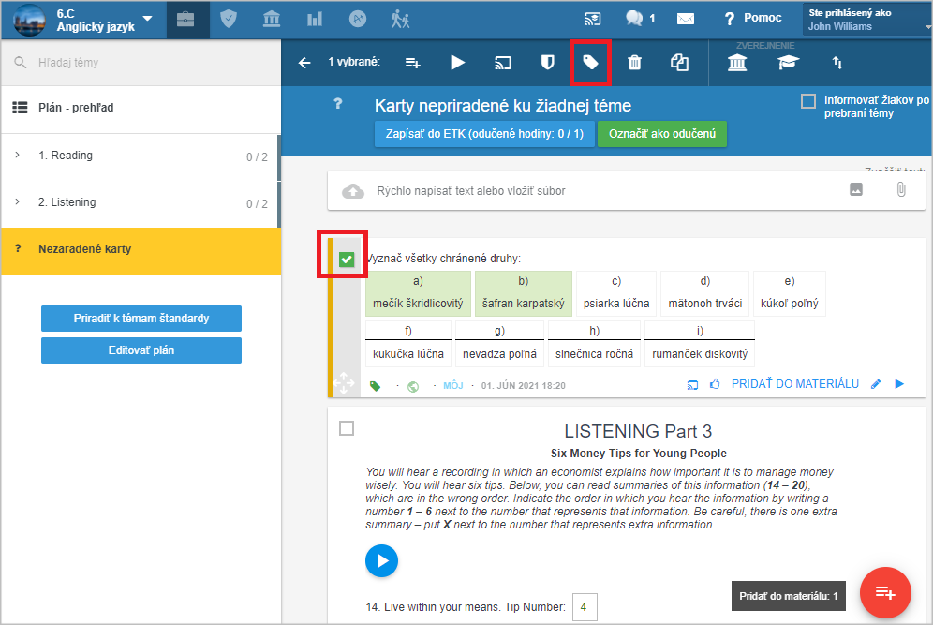Tag the selected card with label icon

click(x=590, y=62)
